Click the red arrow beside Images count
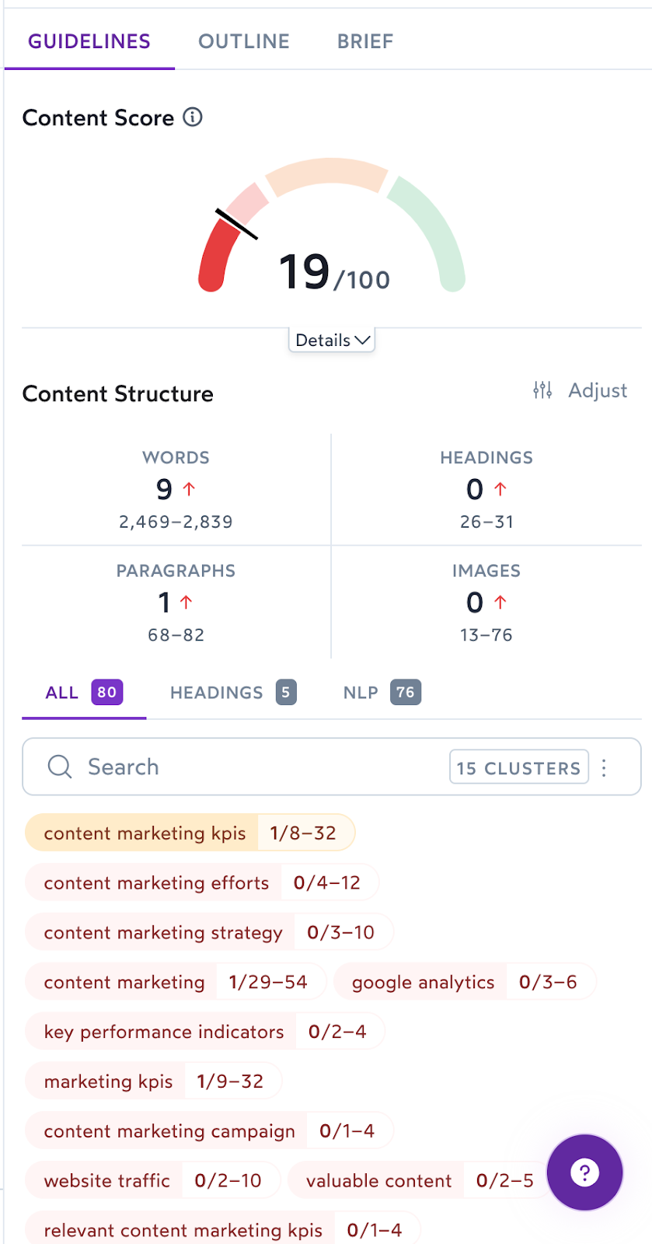Screen dimensions: 652x1244 pyautogui.click(x=500, y=602)
